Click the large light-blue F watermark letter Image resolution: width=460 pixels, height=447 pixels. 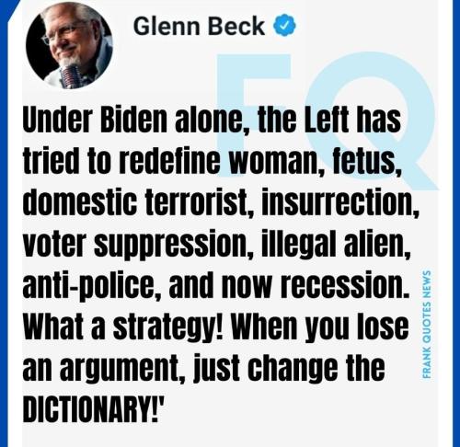251,116
